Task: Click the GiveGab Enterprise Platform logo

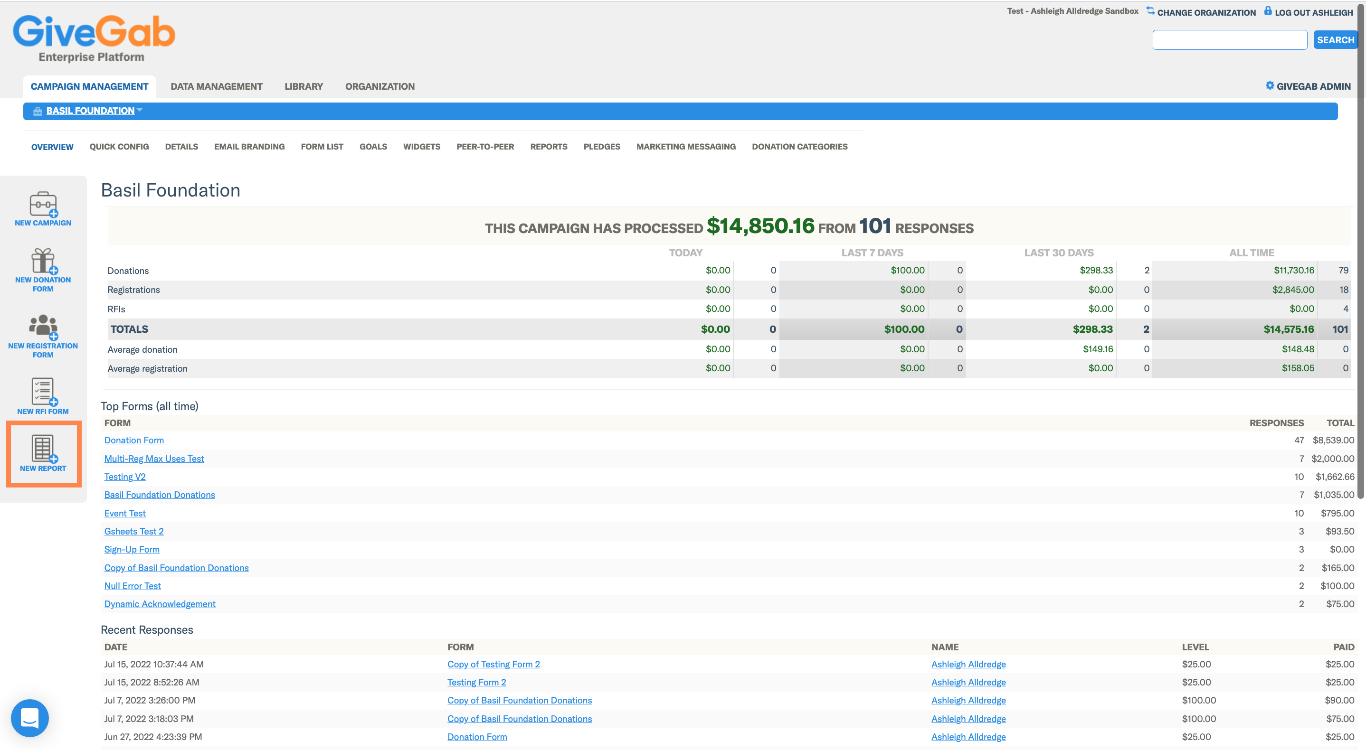Action: [94, 38]
